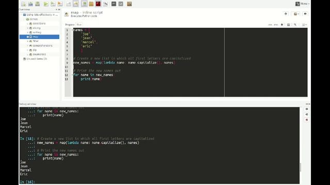Viewport: 330px width, 185px height.
Task: Switch to the Run tab
Action: [x=79, y=25]
